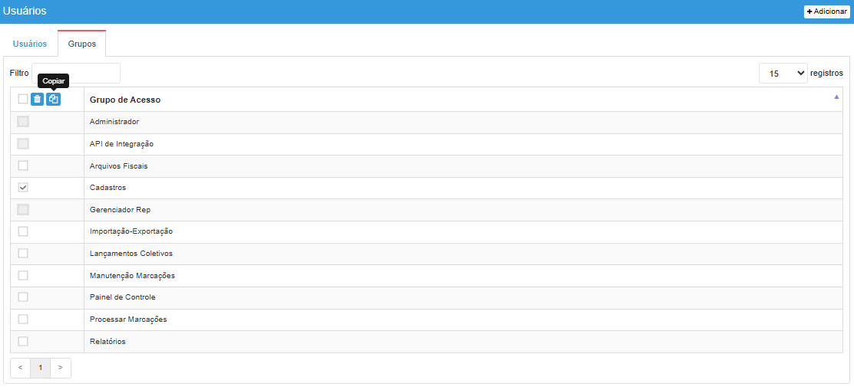
Task: Select the Grupos tab
Action: click(x=82, y=44)
